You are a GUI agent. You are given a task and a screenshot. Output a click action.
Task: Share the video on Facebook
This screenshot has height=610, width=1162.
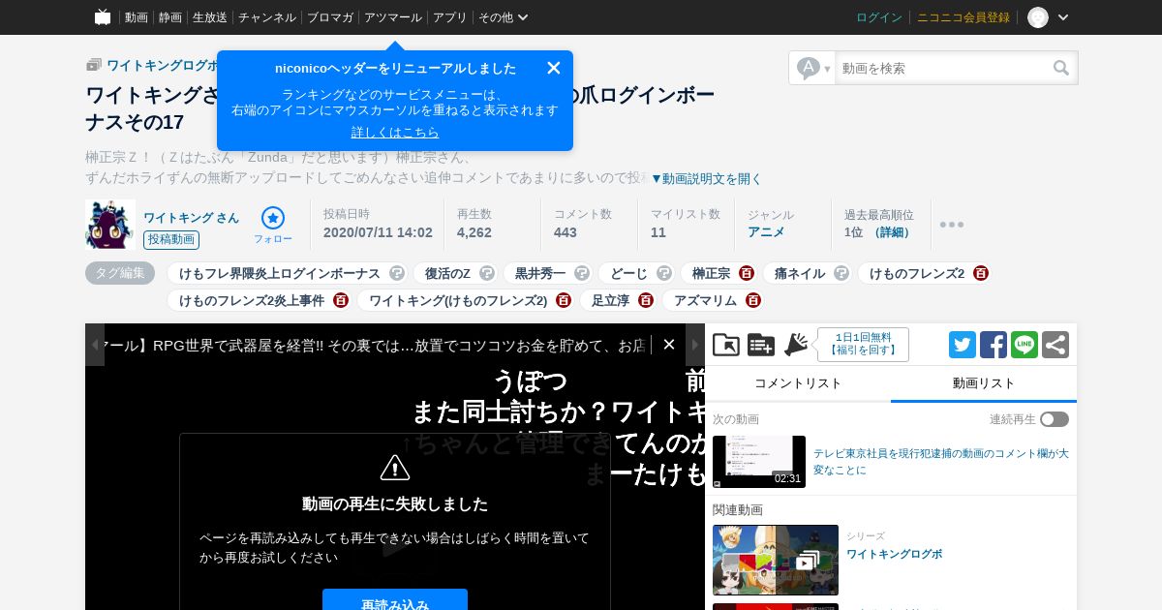pyautogui.click(x=994, y=345)
